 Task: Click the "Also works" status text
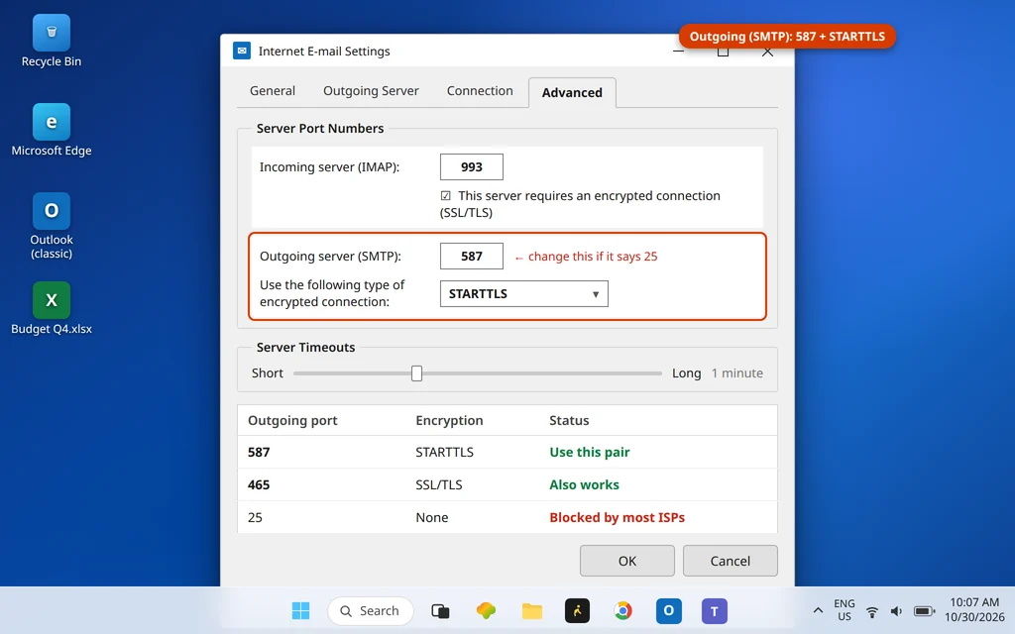coord(584,484)
